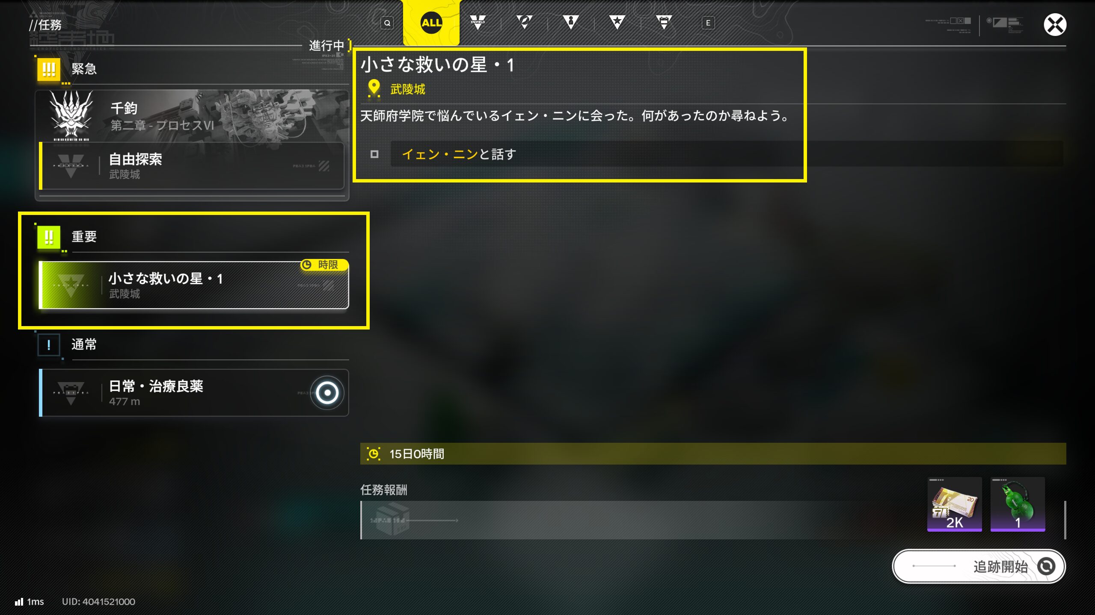
Task: Collapse the 重要 important category
Action: [x=192, y=237]
